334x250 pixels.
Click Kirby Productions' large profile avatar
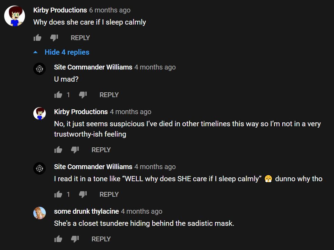click(15, 16)
